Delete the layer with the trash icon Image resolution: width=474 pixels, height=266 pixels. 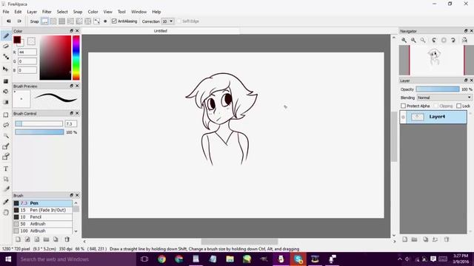click(447, 239)
